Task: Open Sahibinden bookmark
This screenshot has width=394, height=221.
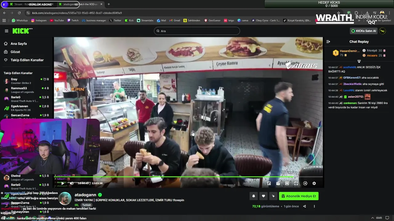Action: 192,21
